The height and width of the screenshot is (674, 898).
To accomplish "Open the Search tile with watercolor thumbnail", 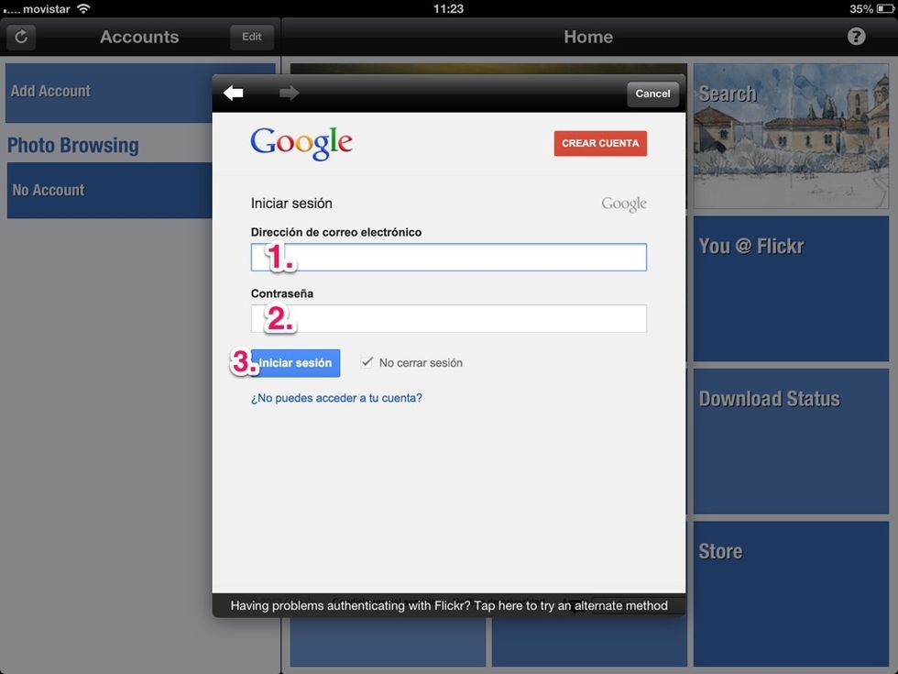I will coord(791,136).
